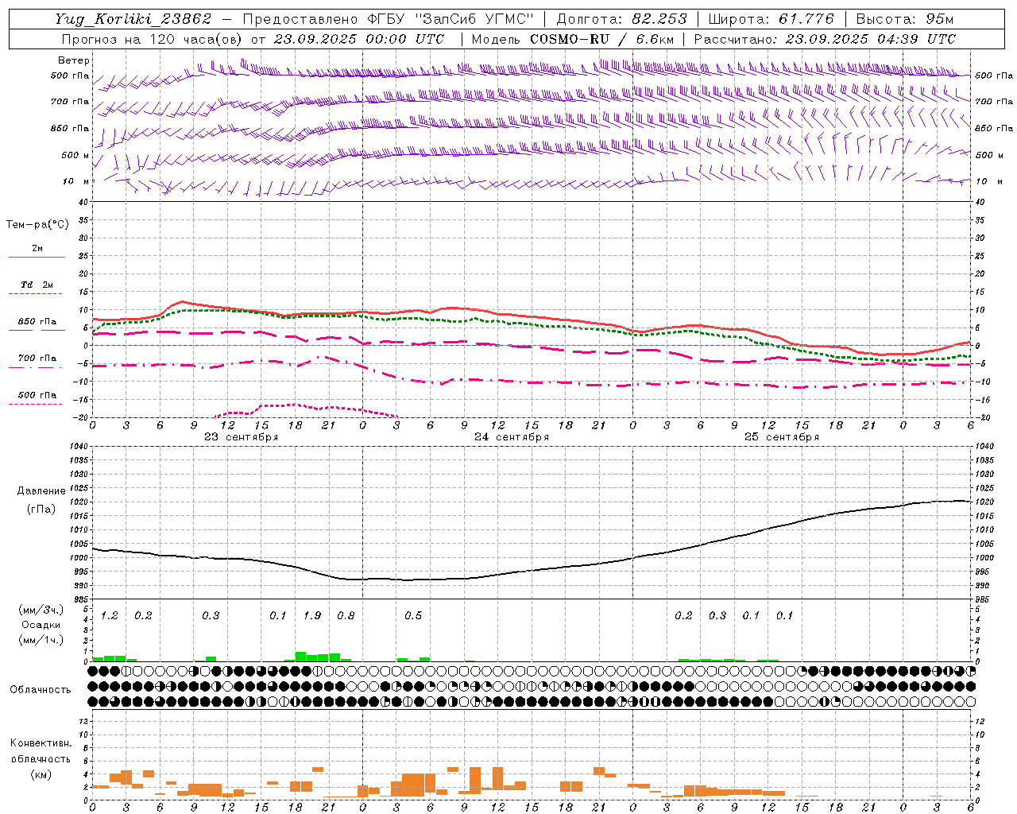
Task: Click the Конвективн. облачность label
Action: tap(41, 751)
